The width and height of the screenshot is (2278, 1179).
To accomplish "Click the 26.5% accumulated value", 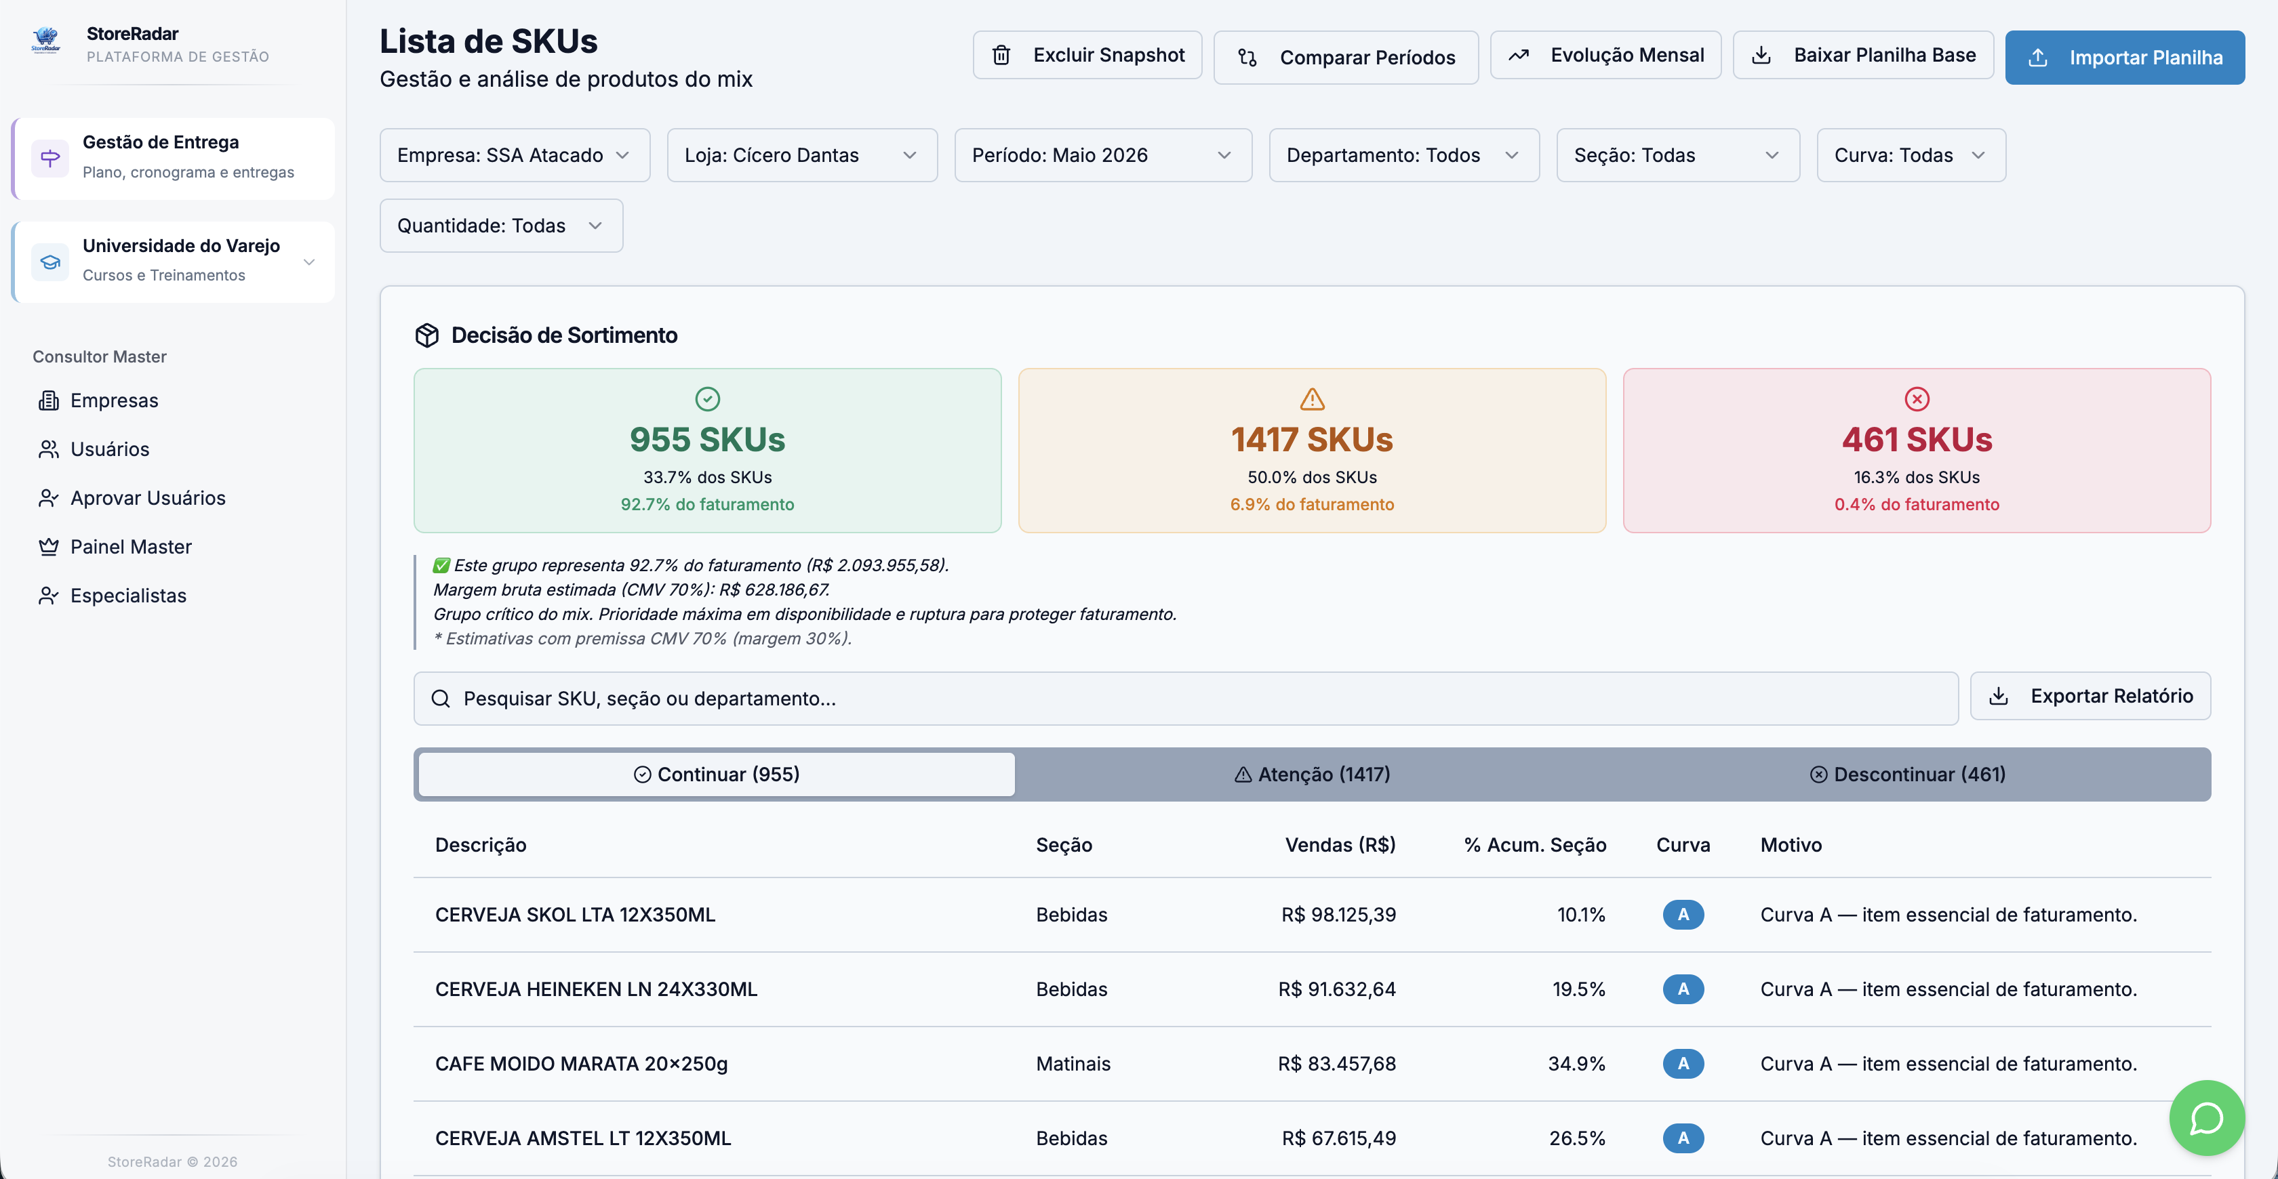I will tap(1577, 1138).
